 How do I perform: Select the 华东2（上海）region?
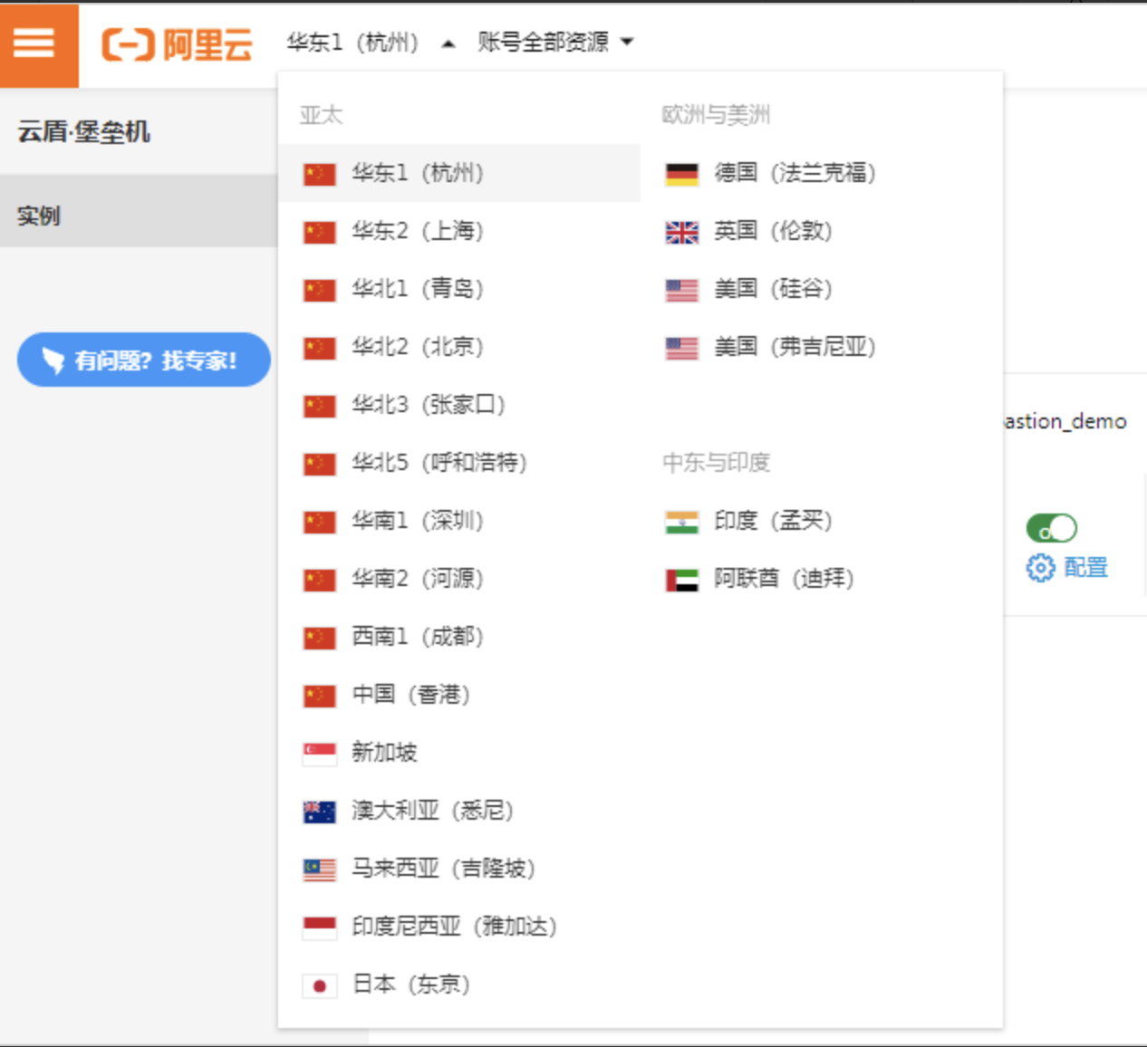(x=417, y=231)
